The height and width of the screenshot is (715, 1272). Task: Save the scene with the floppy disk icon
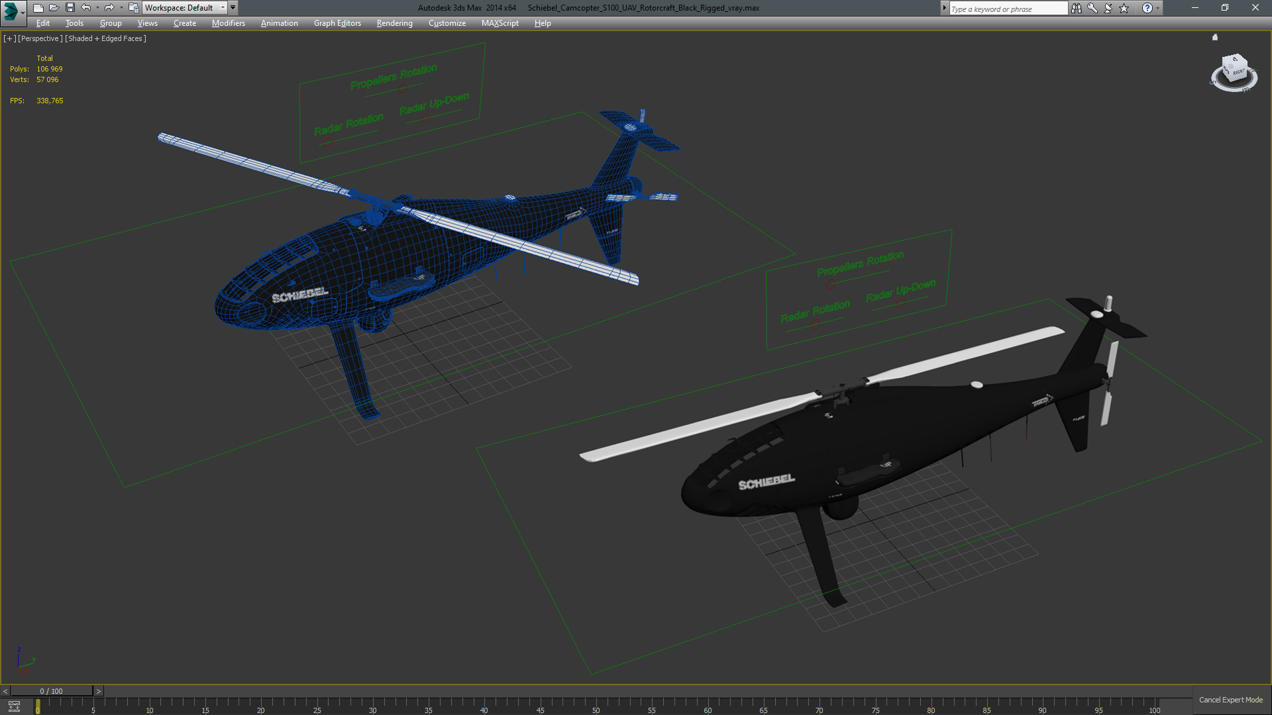(x=70, y=8)
